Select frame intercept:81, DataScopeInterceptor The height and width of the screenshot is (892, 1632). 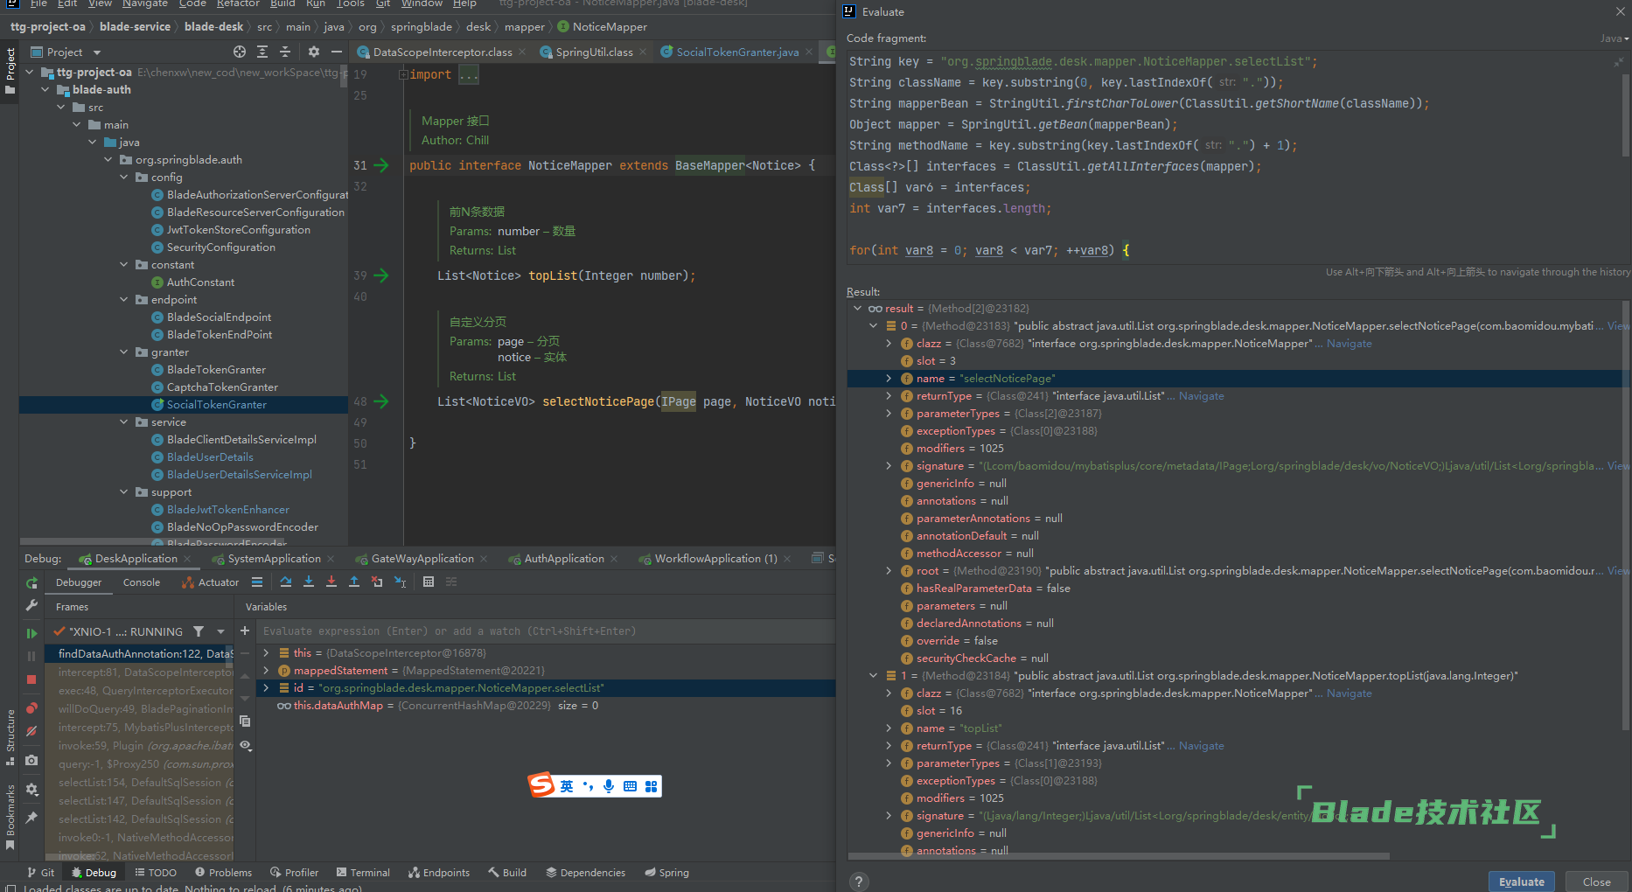pos(145,672)
